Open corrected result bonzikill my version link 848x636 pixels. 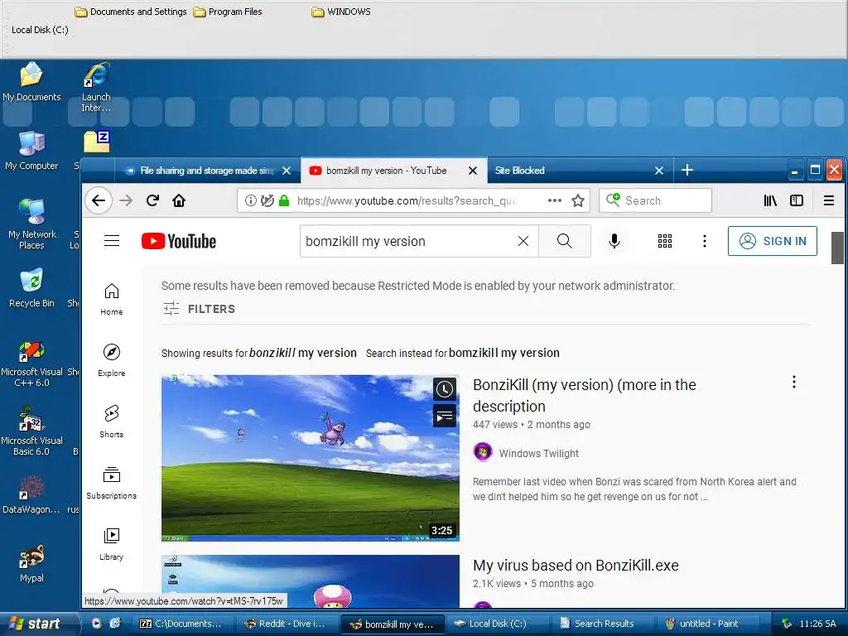pos(303,353)
